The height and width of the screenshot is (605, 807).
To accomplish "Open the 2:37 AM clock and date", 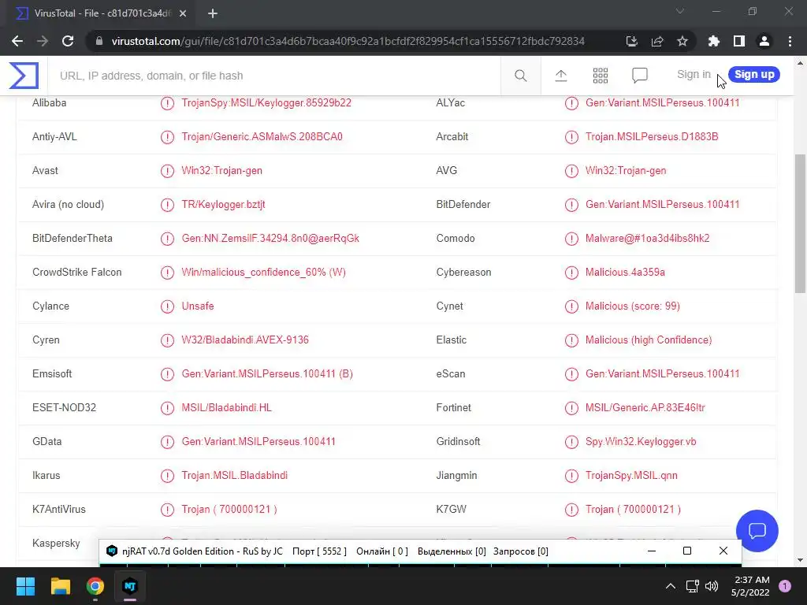I will [750, 586].
